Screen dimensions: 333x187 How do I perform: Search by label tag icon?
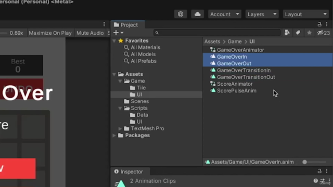[298, 33]
